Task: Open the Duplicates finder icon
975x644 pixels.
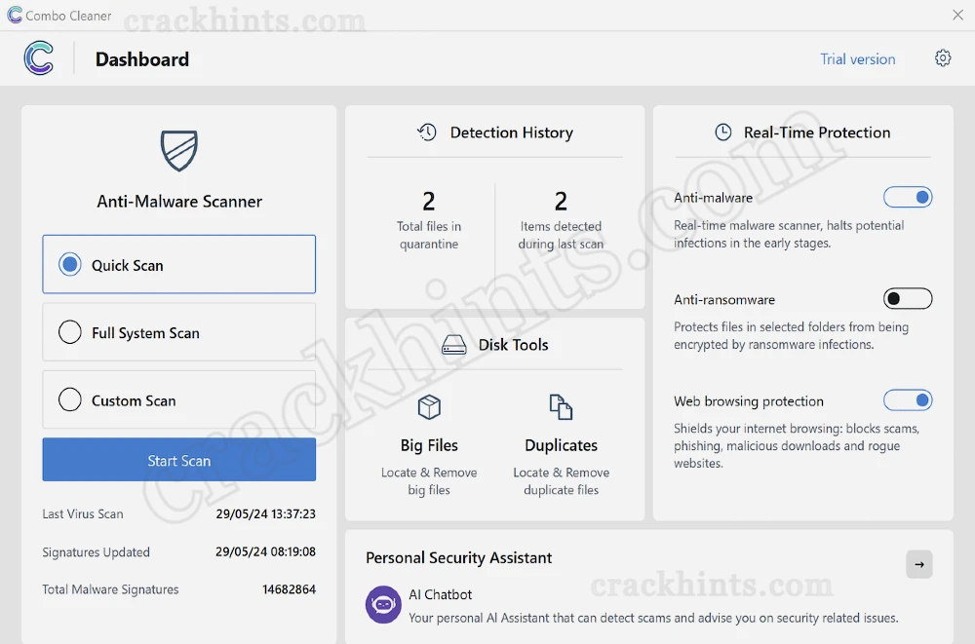Action: 561,407
